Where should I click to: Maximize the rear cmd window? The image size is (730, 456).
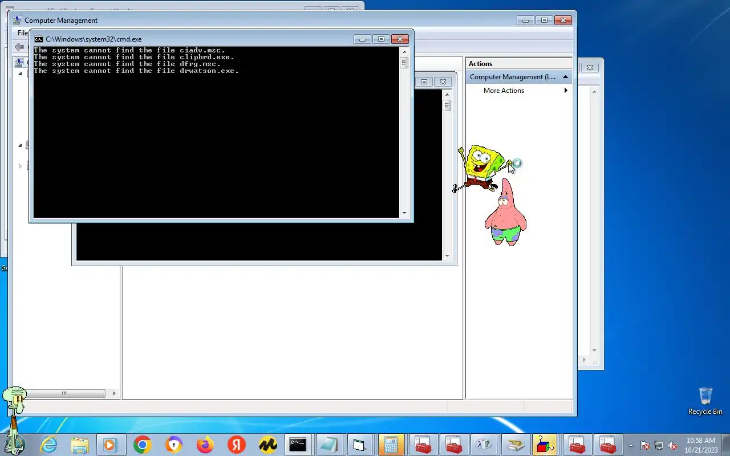[424, 82]
